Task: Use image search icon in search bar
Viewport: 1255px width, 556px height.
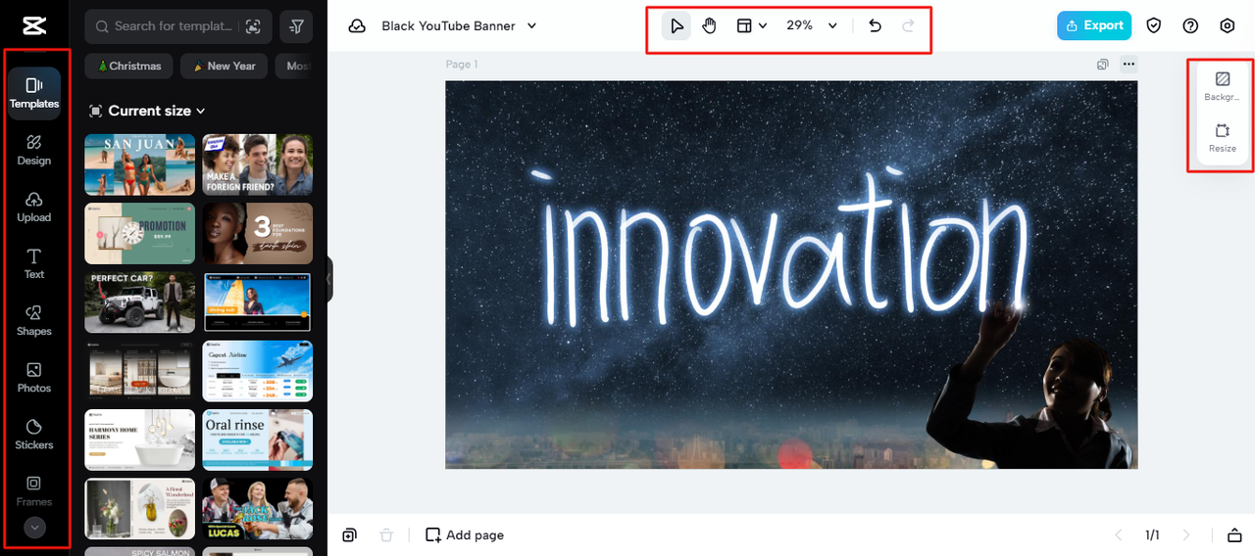Action: pyautogui.click(x=254, y=26)
